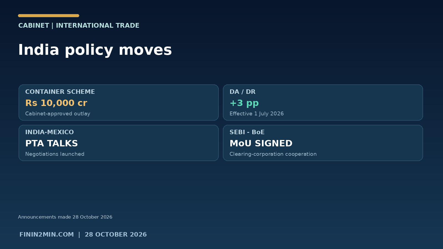Click the Rs 10,000 cr figure

click(56, 103)
